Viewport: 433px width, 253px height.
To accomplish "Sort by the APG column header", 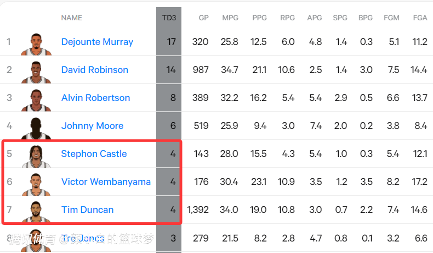I will point(315,18).
